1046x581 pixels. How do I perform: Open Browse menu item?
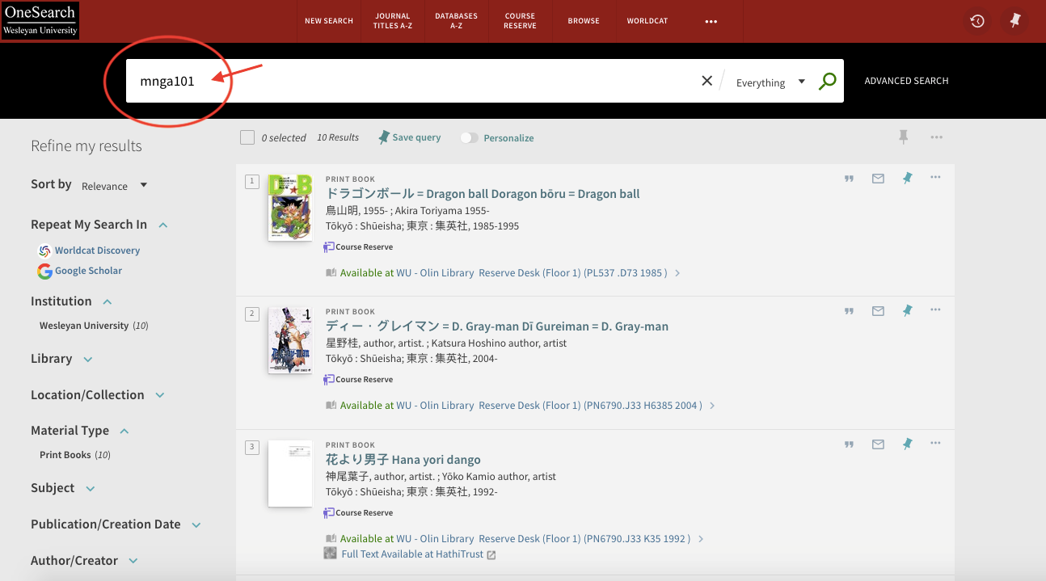[584, 21]
